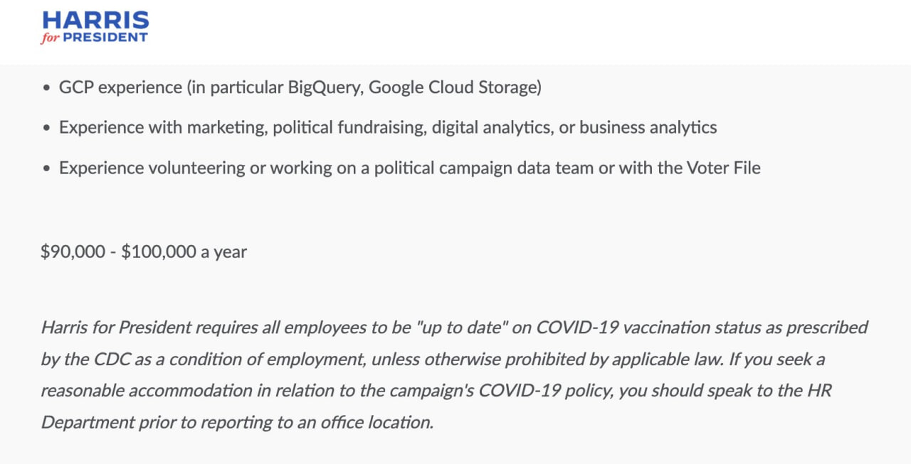
Task: Click the quoted "up to date" phrase
Action: click(x=454, y=328)
